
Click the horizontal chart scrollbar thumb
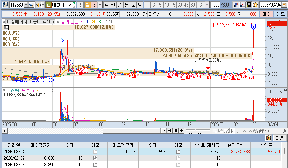132,131
